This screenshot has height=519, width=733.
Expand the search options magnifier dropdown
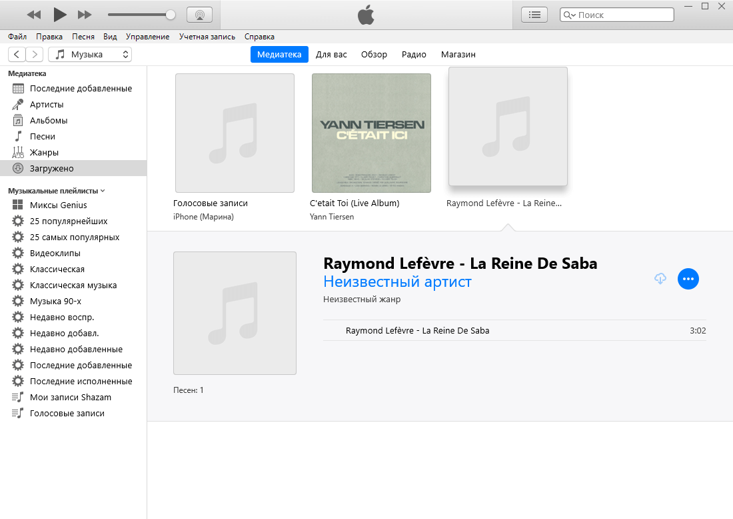(568, 15)
